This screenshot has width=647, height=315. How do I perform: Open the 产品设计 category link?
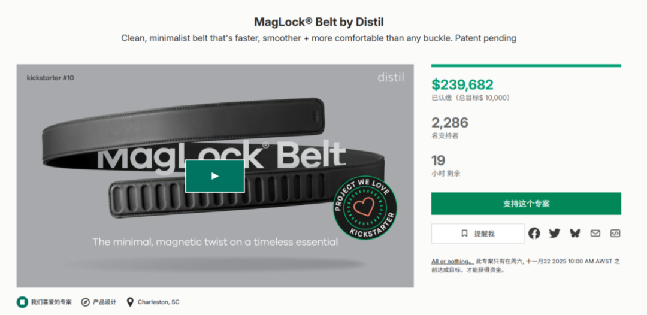pyautogui.click(x=105, y=302)
